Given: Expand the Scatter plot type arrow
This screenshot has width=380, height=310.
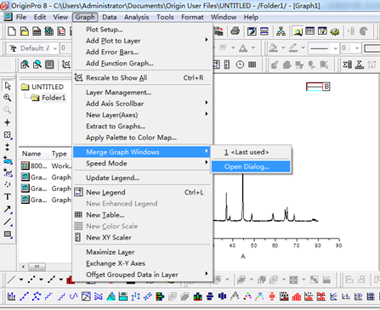Looking at the screenshot, I should click(x=41, y=279).
